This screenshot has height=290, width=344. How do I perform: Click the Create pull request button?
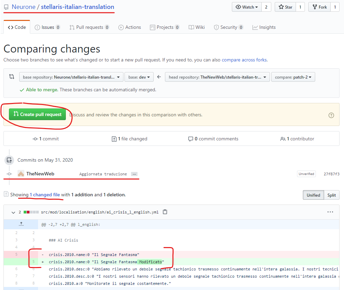pos(37,114)
